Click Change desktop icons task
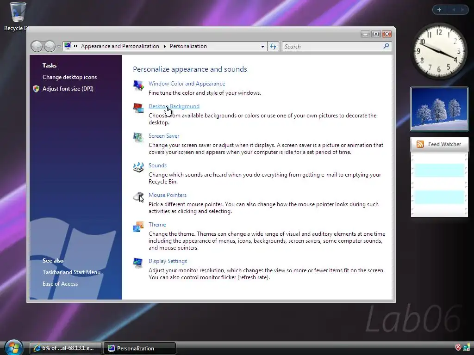The height and width of the screenshot is (355, 474). (x=69, y=77)
